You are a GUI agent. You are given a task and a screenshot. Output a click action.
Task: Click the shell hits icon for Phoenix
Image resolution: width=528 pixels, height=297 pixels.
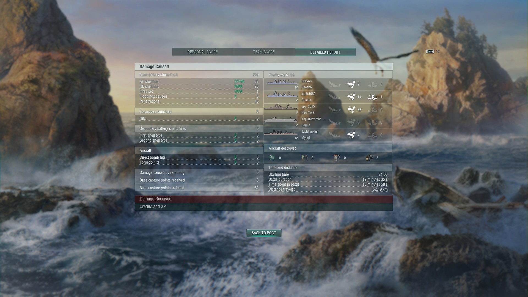point(351,84)
